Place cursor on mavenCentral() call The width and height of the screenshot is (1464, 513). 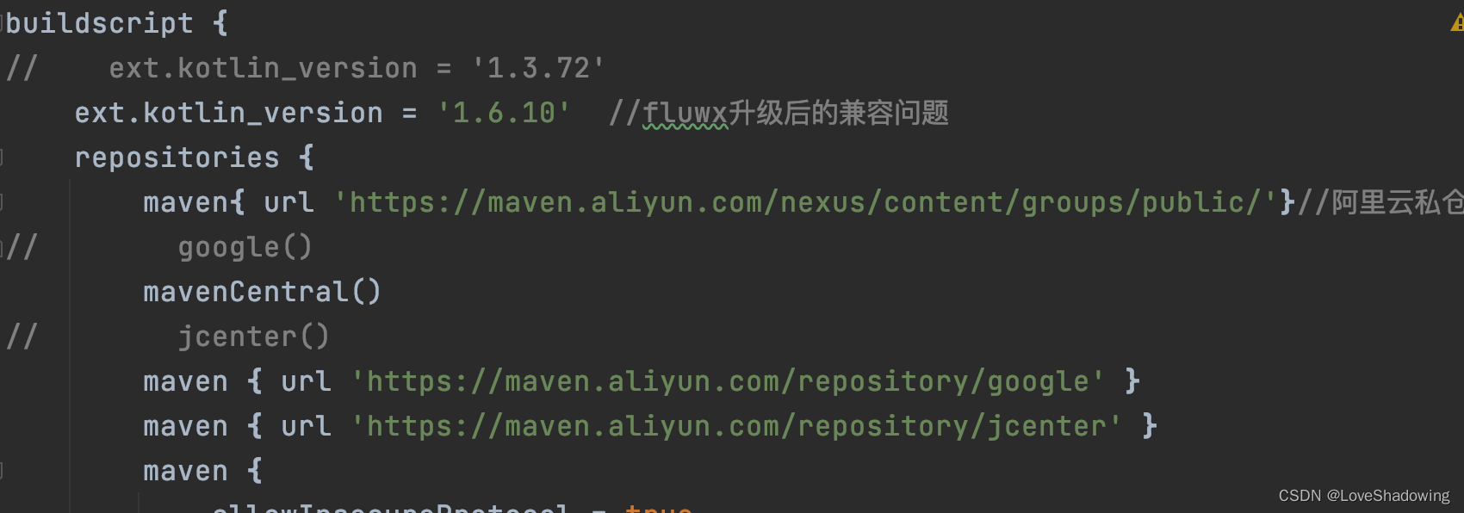tap(262, 292)
